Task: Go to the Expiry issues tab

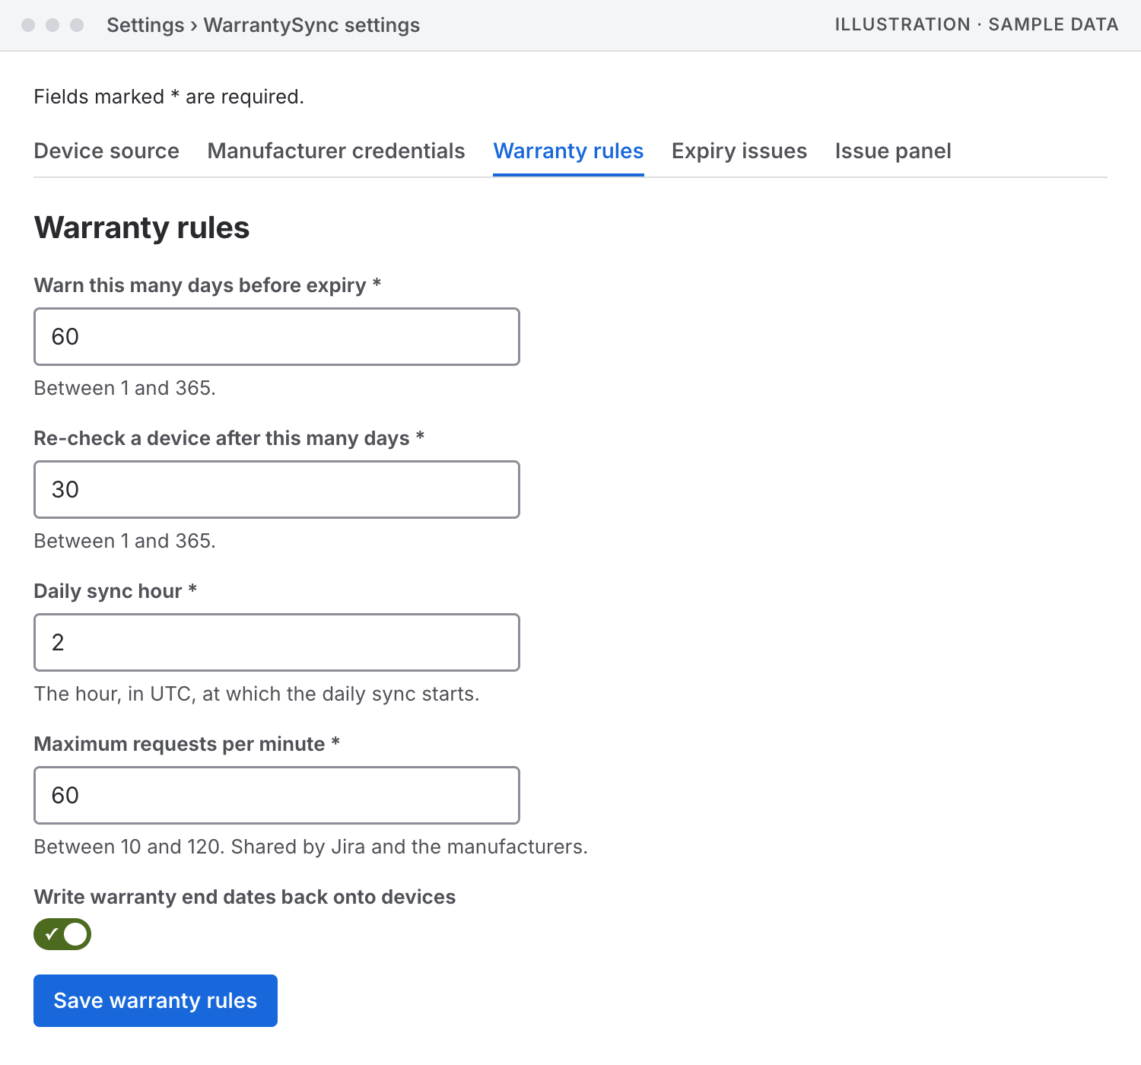Action: tap(739, 151)
